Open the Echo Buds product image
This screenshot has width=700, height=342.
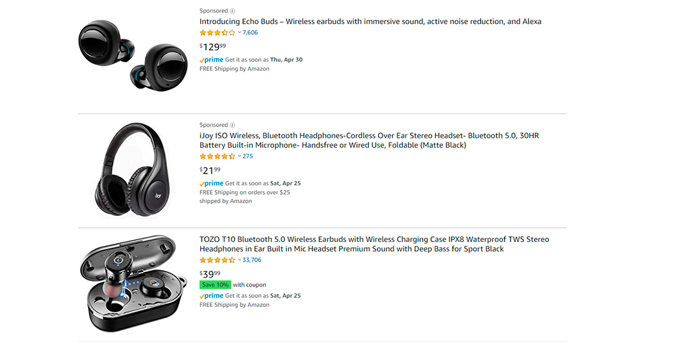click(133, 55)
